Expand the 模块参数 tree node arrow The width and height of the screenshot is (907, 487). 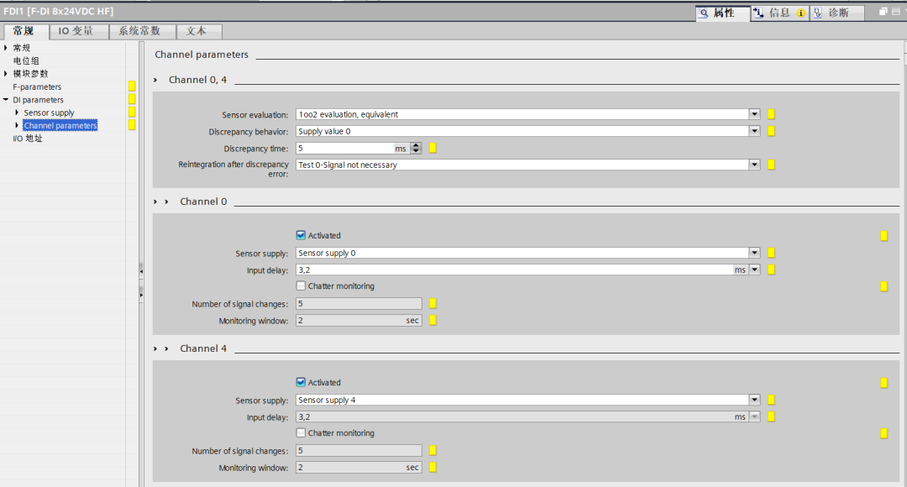6,73
